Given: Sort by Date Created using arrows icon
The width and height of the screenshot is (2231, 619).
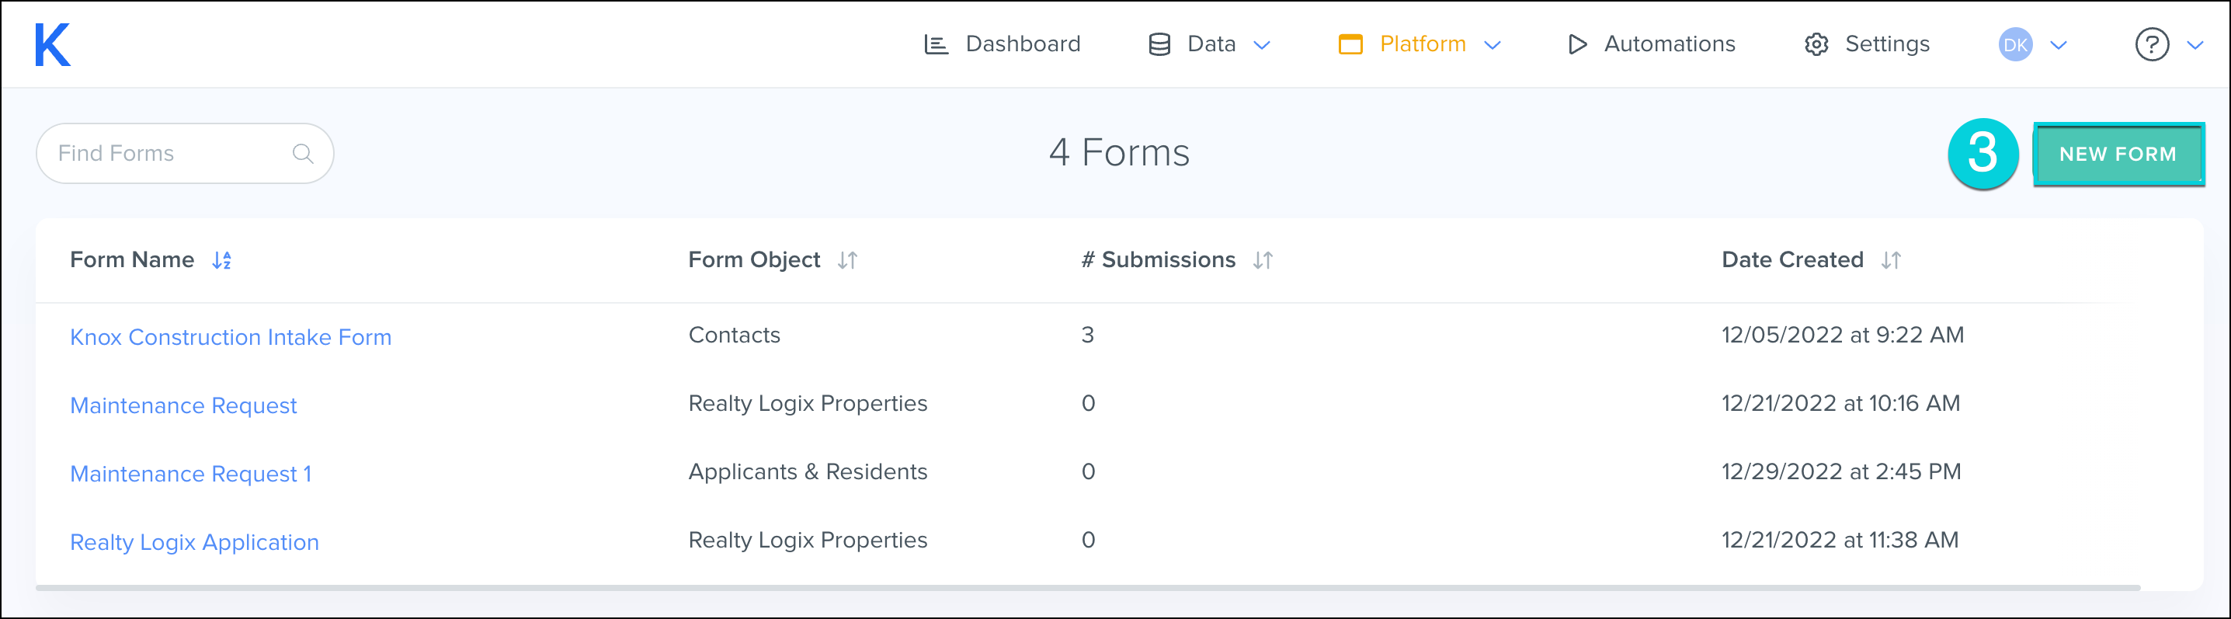Looking at the screenshot, I should tap(1891, 259).
